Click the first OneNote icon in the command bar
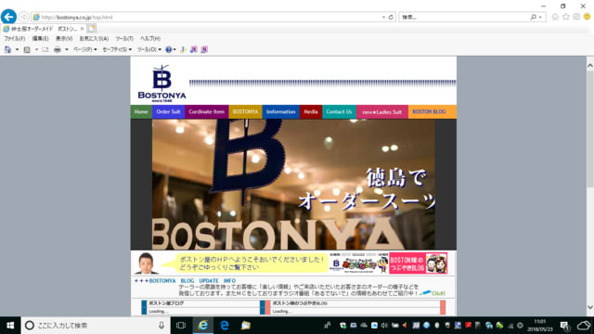 point(194,49)
